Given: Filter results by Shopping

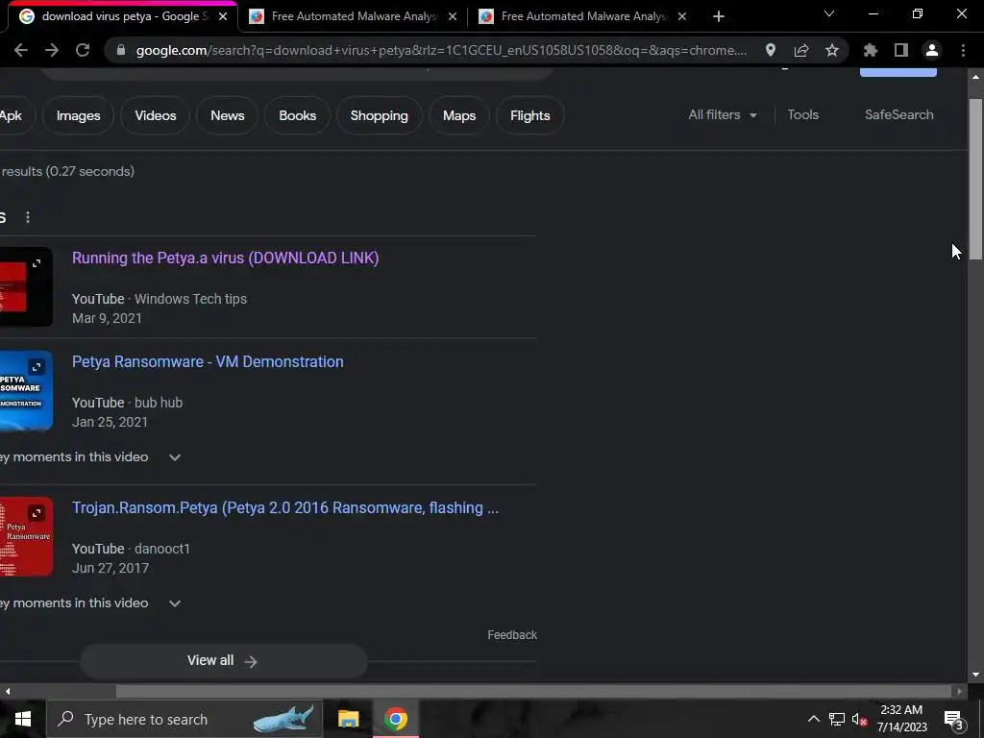Looking at the screenshot, I should click(x=379, y=115).
